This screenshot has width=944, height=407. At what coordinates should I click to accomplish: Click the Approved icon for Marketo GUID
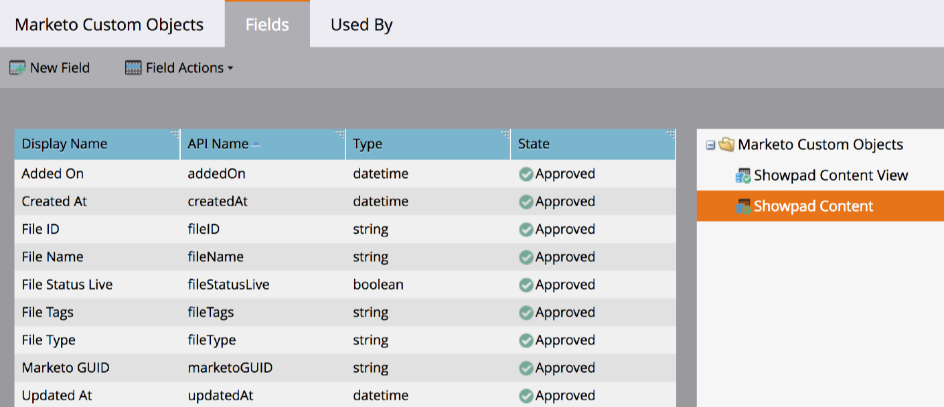tap(526, 368)
